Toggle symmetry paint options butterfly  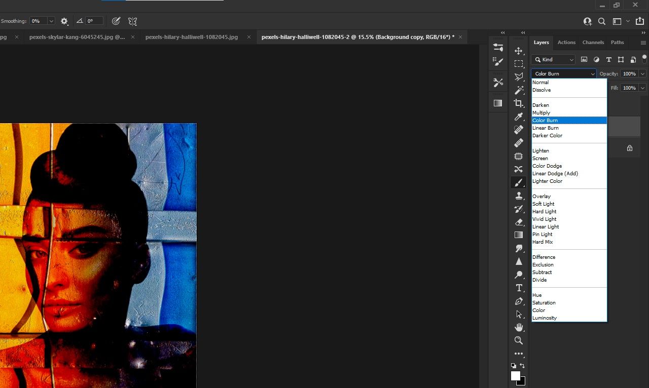(132, 21)
